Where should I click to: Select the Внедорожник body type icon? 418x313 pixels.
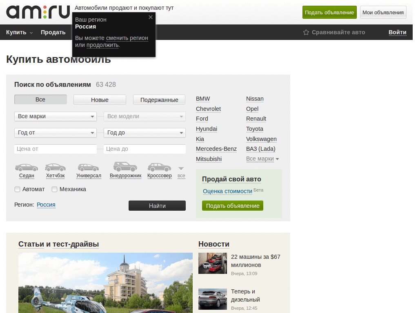[125, 167]
